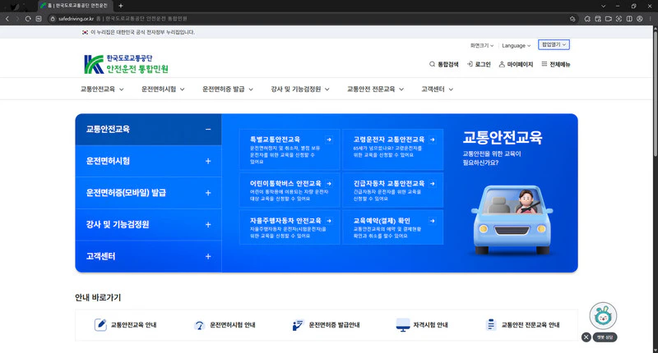Screen dimensions: 658x353
Task: Expand the 강사 및 기능검정원 navigation menu
Action: (300, 89)
